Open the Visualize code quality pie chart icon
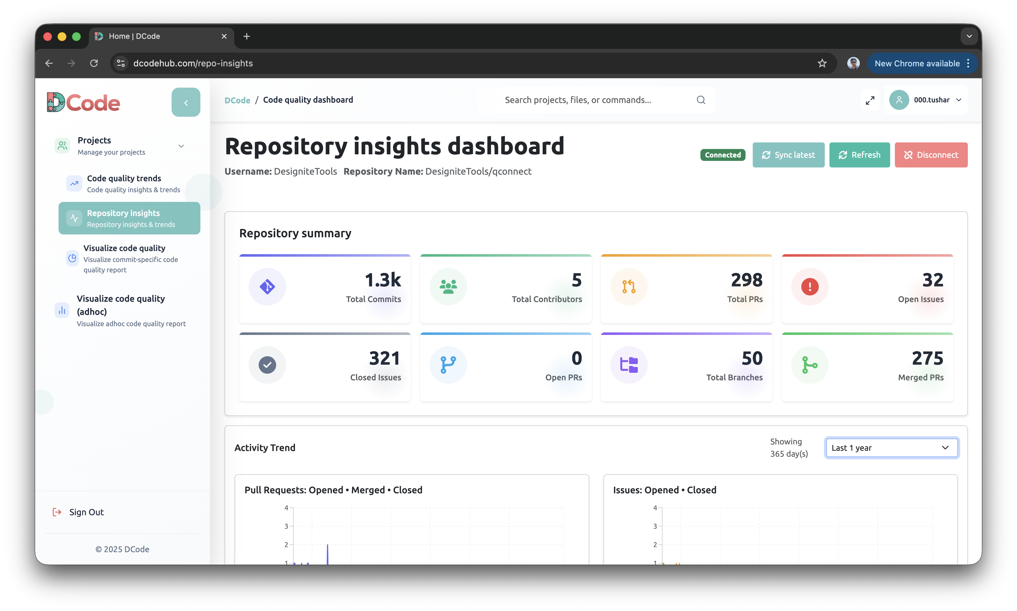 pyautogui.click(x=72, y=259)
